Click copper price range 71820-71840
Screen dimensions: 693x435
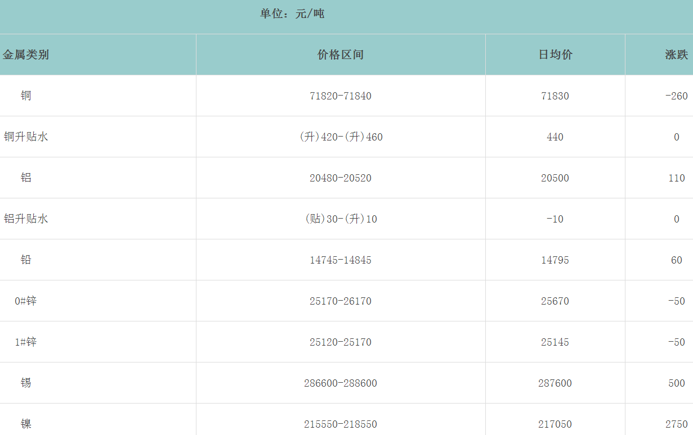(x=341, y=96)
